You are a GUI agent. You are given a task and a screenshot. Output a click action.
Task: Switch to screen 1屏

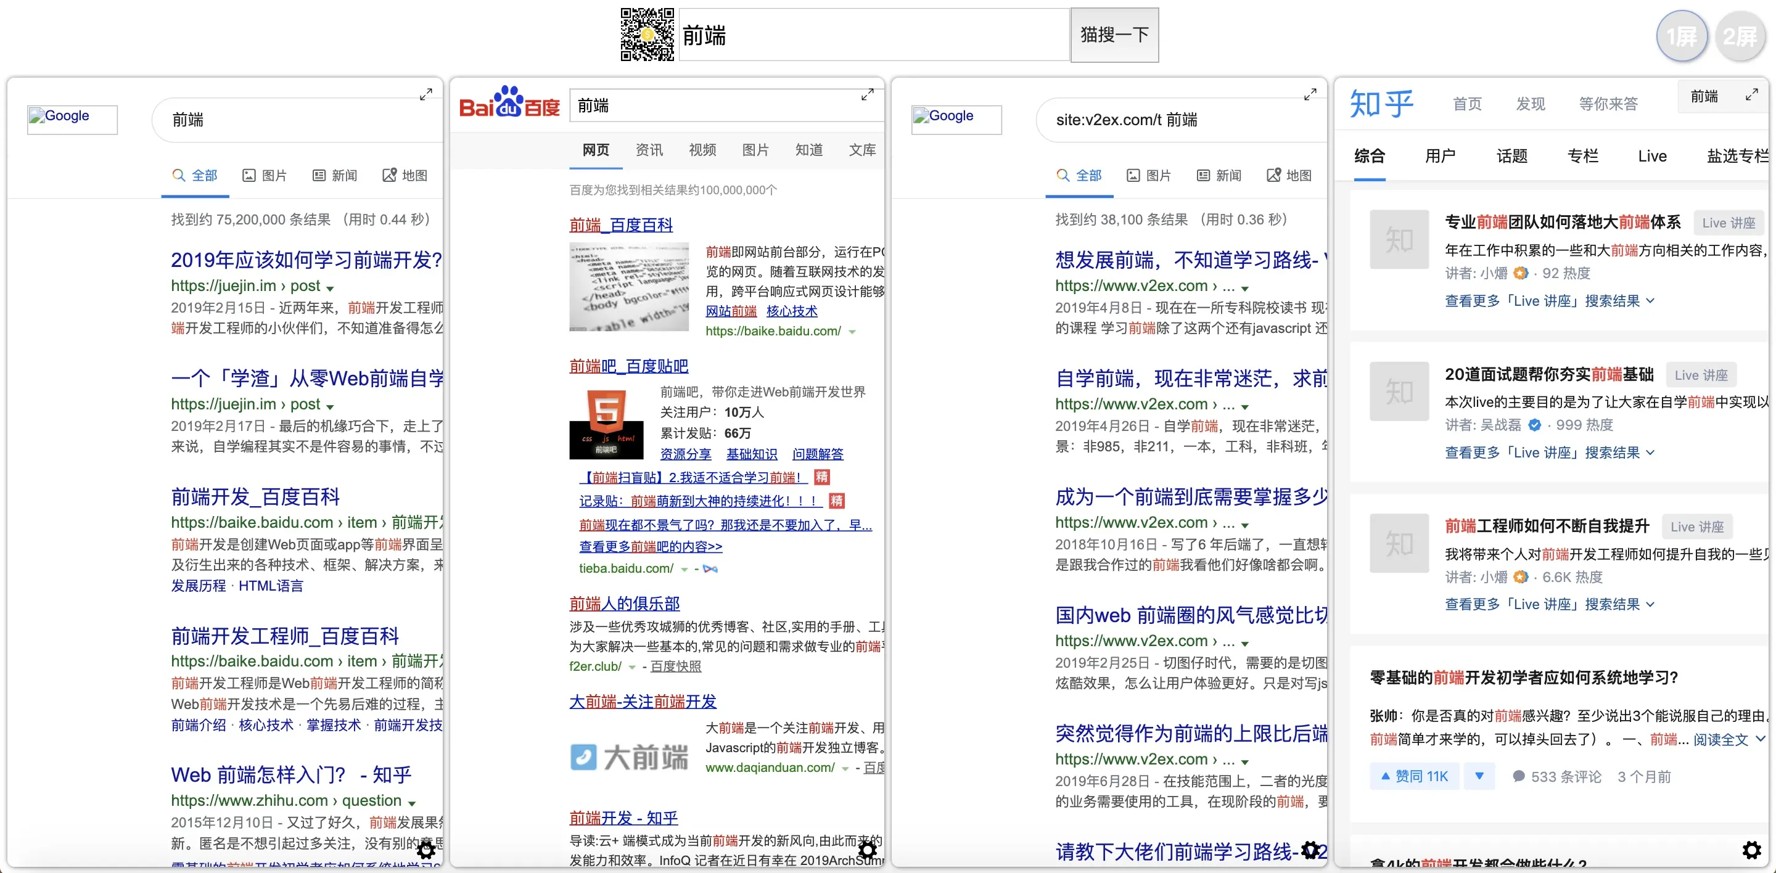[x=1682, y=36]
